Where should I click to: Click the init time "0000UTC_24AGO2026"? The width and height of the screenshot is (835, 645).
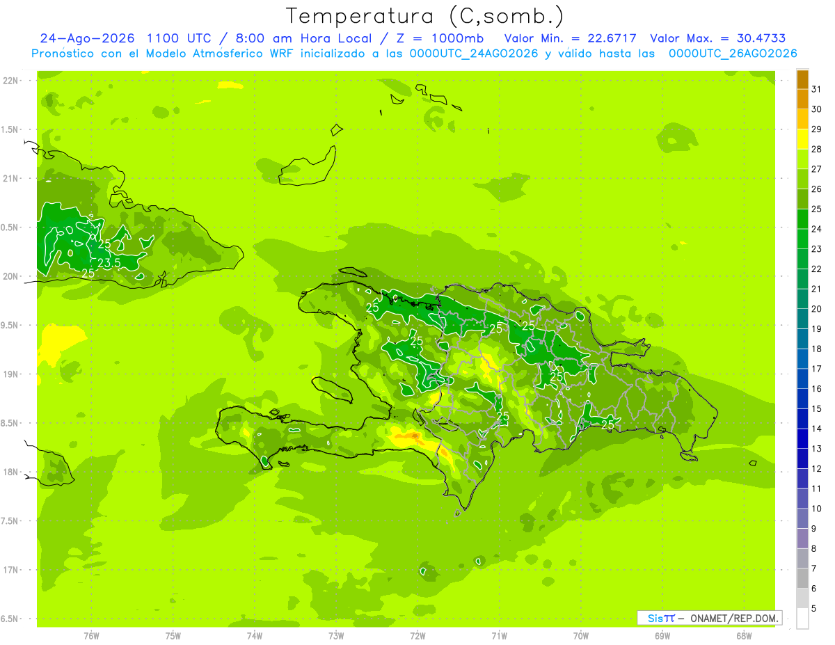(x=475, y=54)
